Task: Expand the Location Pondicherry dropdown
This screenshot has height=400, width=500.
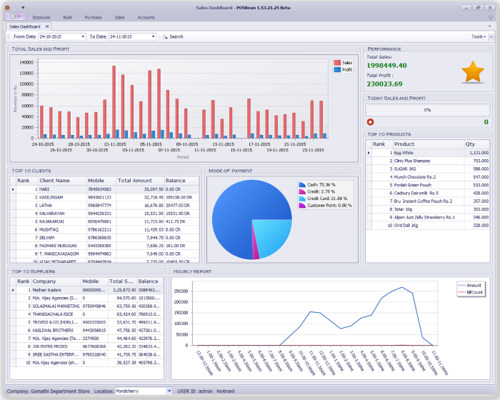Action: (x=169, y=391)
